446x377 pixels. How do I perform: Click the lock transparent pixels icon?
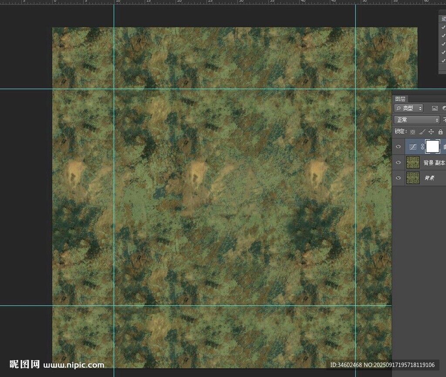[412, 132]
